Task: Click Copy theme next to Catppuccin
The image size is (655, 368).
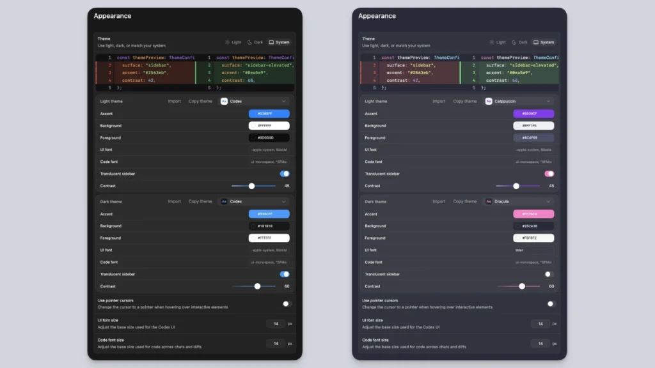Action: coord(465,101)
